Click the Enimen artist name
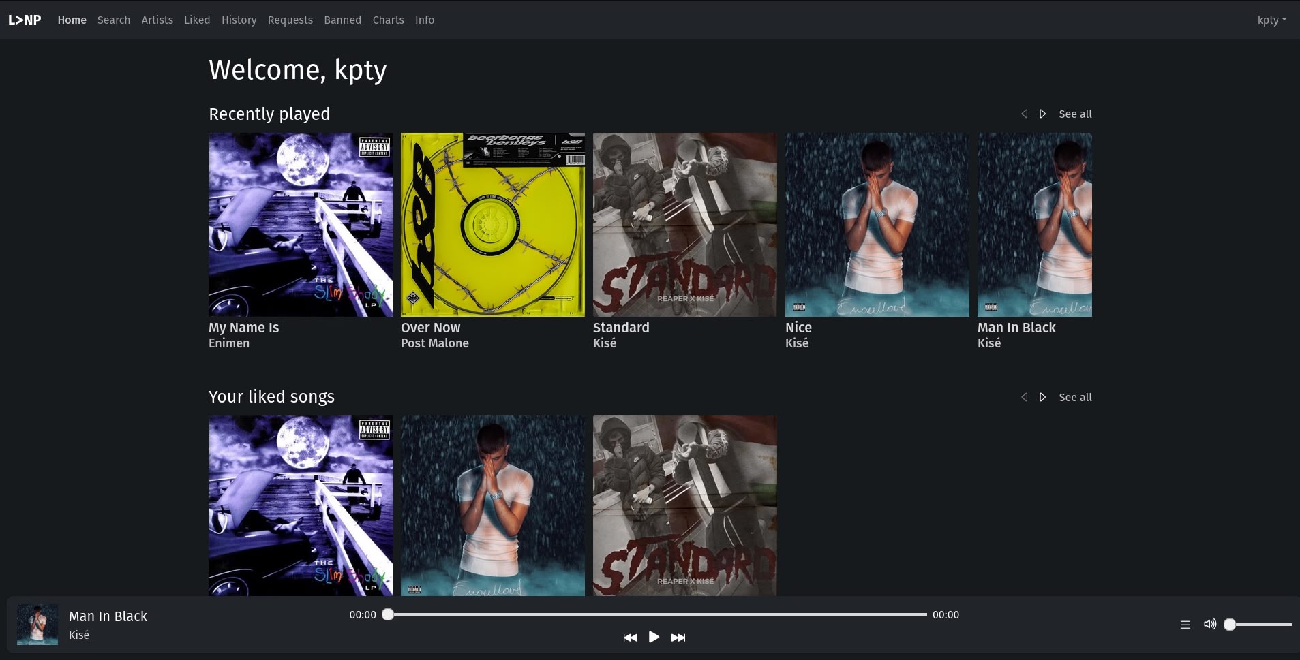The height and width of the screenshot is (660, 1300). coord(229,343)
